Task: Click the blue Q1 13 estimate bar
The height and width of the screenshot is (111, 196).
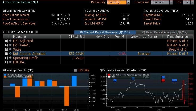Action: pos(74,81)
